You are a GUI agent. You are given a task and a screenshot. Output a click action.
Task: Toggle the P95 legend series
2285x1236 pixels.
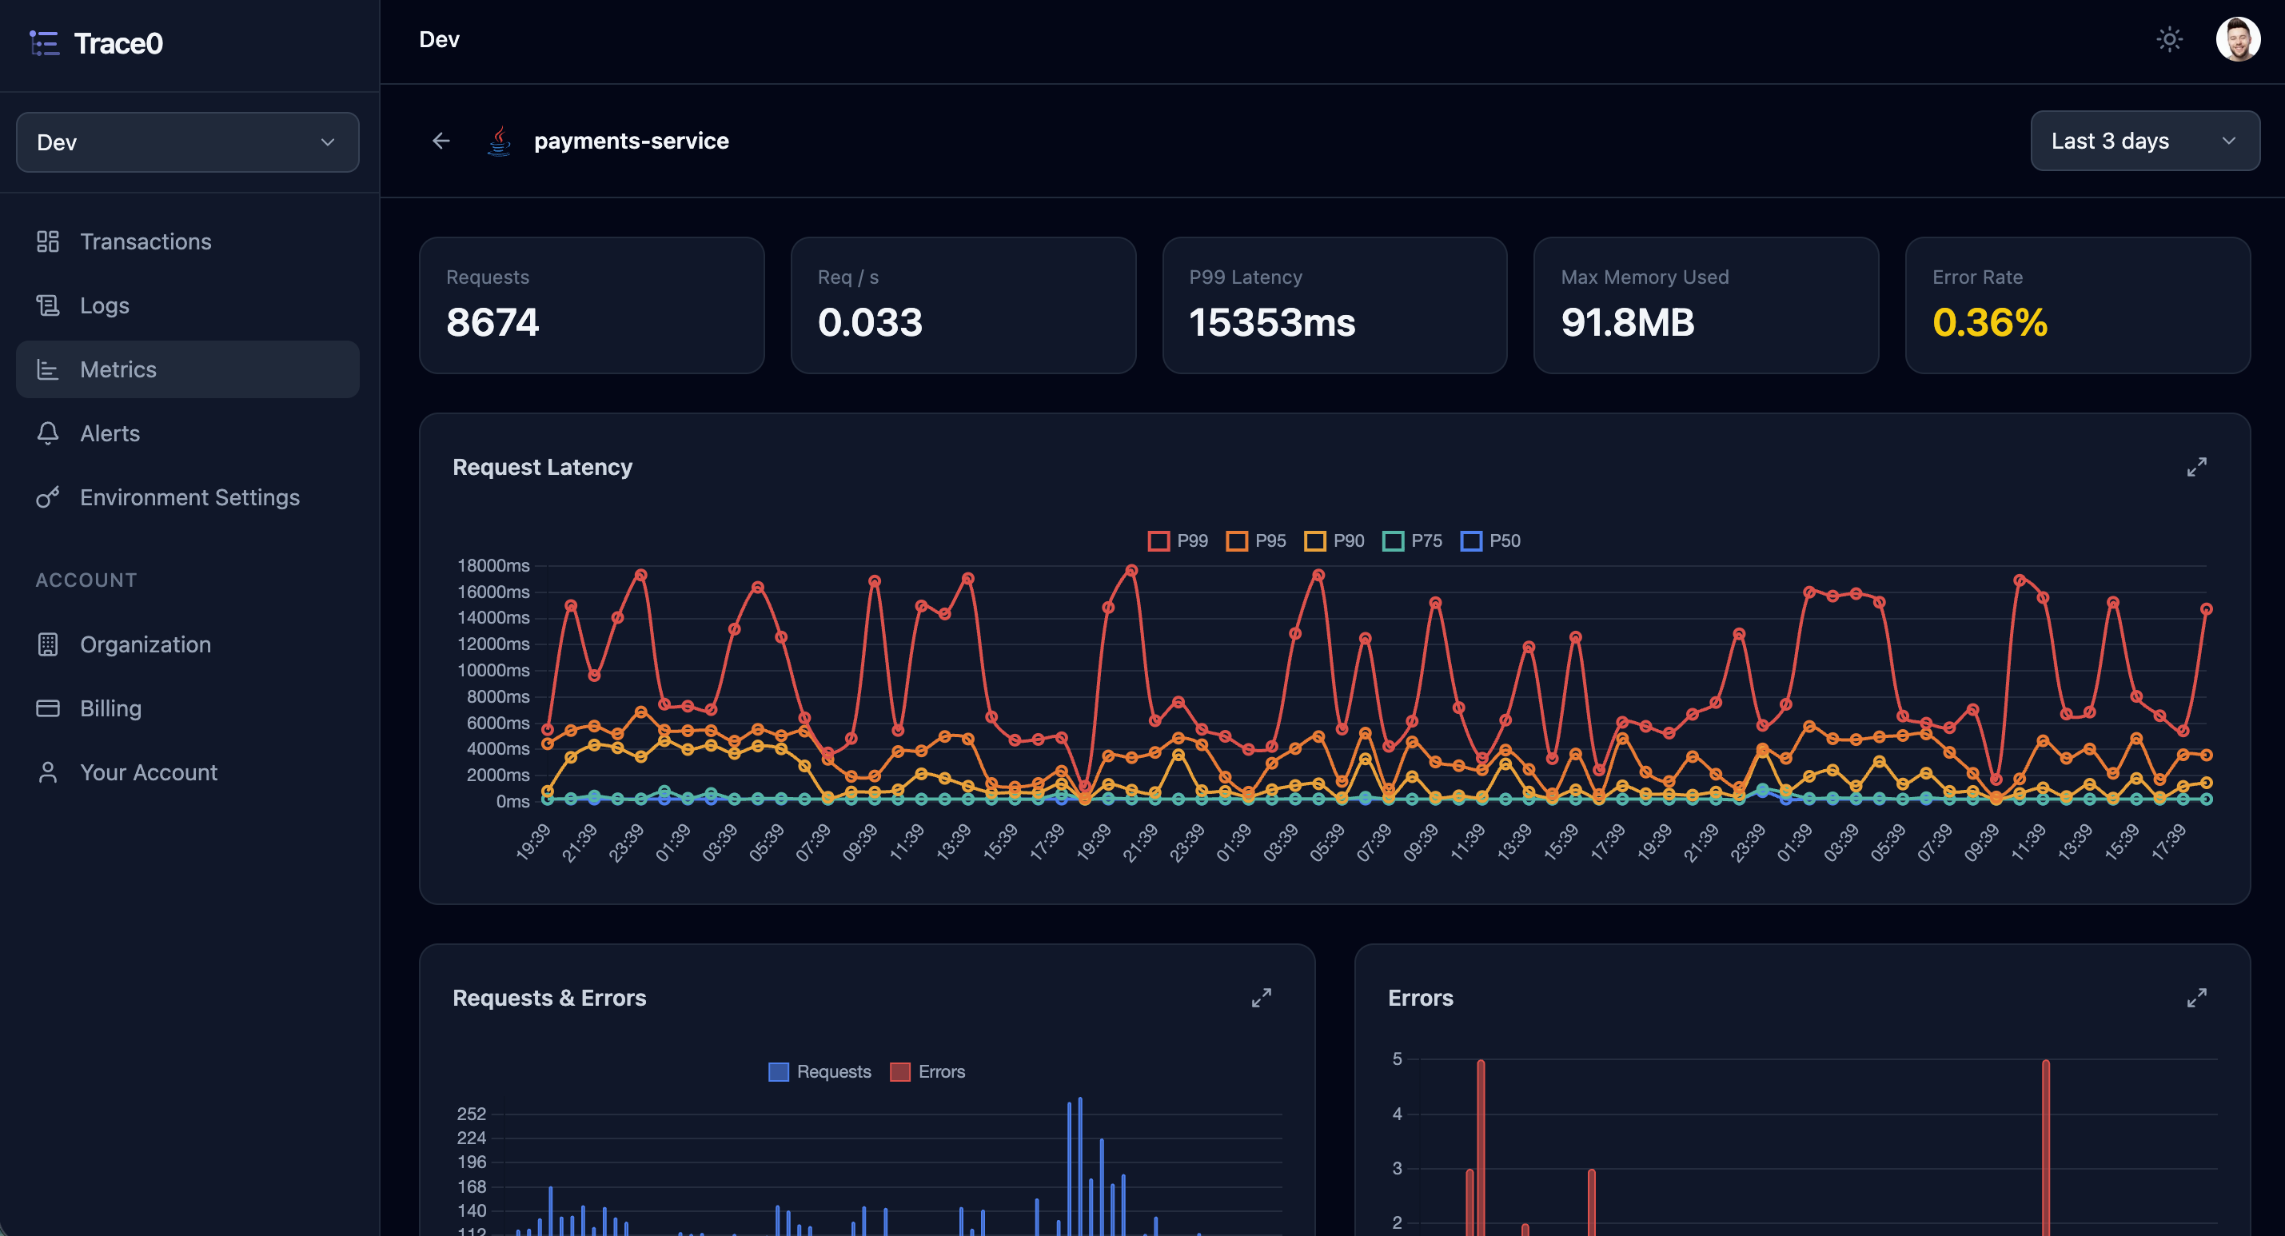coord(1256,540)
